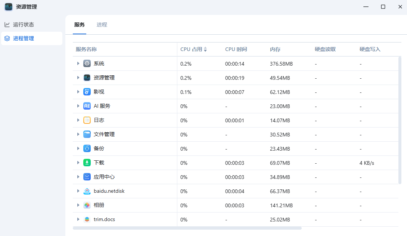Select 进程管理 in the sidebar
Screen dimensions: 407x236
pyautogui.click(x=24, y=38)
